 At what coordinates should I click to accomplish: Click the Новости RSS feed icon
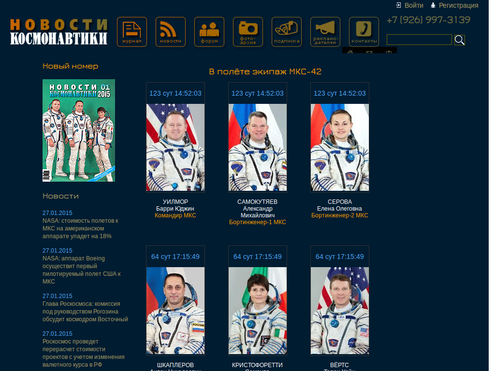click(170, 32)
